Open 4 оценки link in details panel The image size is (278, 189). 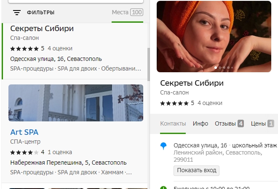pos(209,103)
